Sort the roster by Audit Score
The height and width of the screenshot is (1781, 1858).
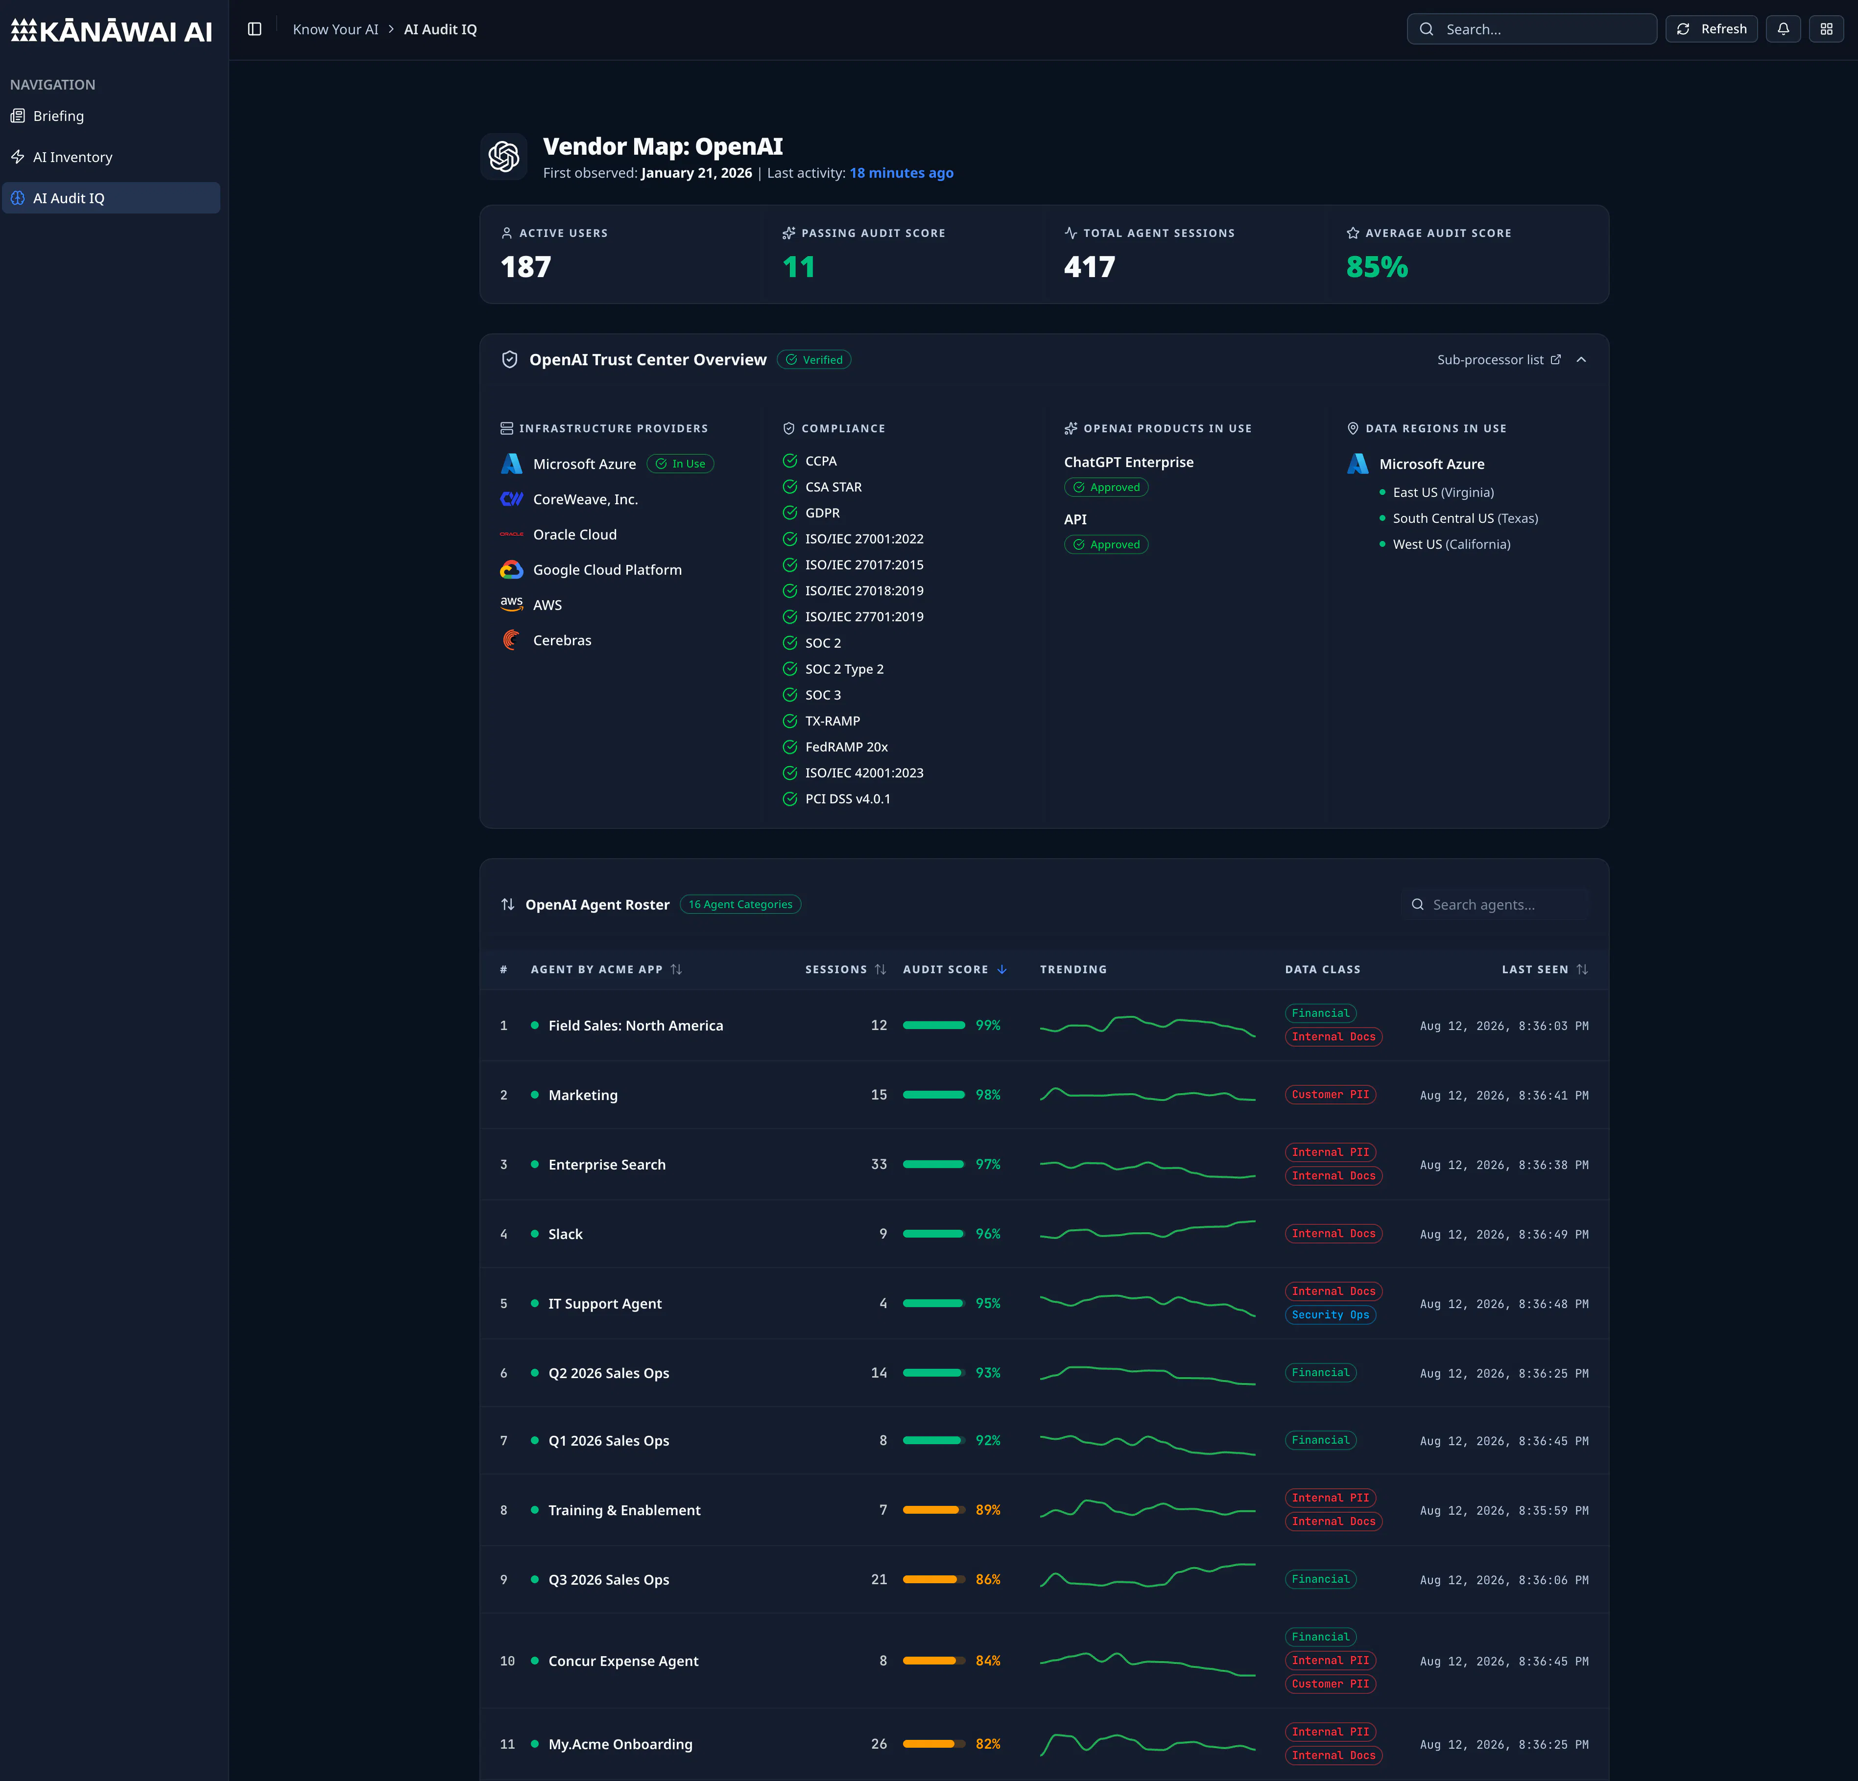coord(954,969)
